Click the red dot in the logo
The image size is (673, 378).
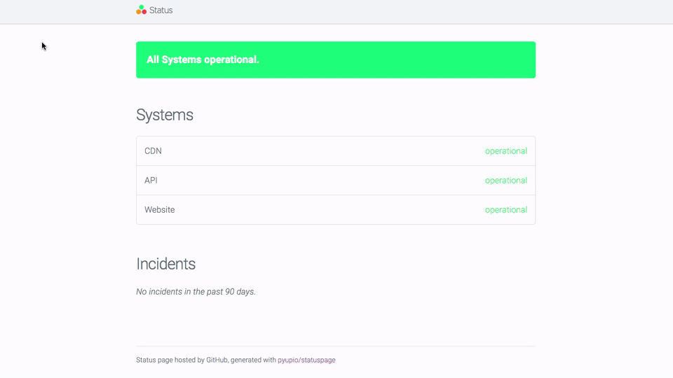(144, 12)
